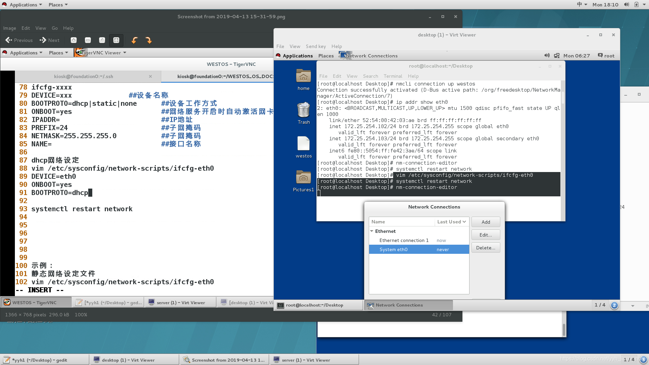Rotate image clockwise
Image resolution: width=649 pixels, height=365 pixels.
pos(148,40)
